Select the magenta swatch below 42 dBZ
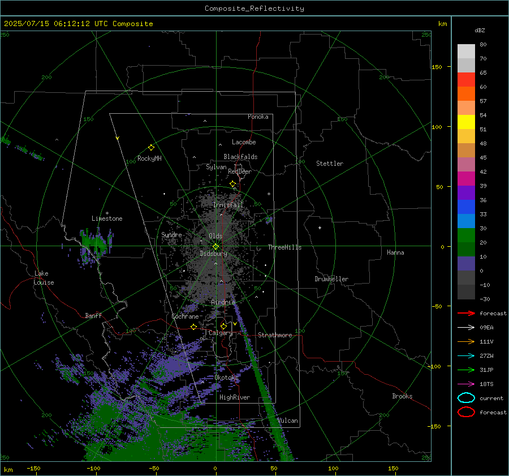The width and height of the screenshot is (509, 476). pyautogui.click(x=466, y=178)
